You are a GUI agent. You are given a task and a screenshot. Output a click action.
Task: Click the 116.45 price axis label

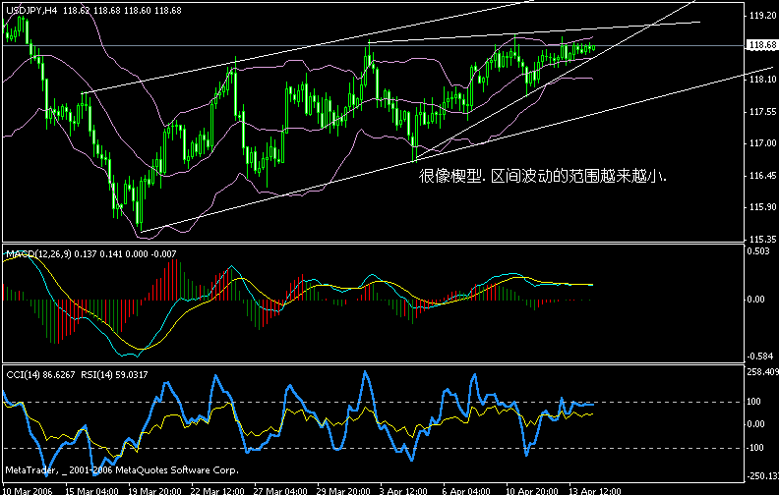[x=762, y=176]
